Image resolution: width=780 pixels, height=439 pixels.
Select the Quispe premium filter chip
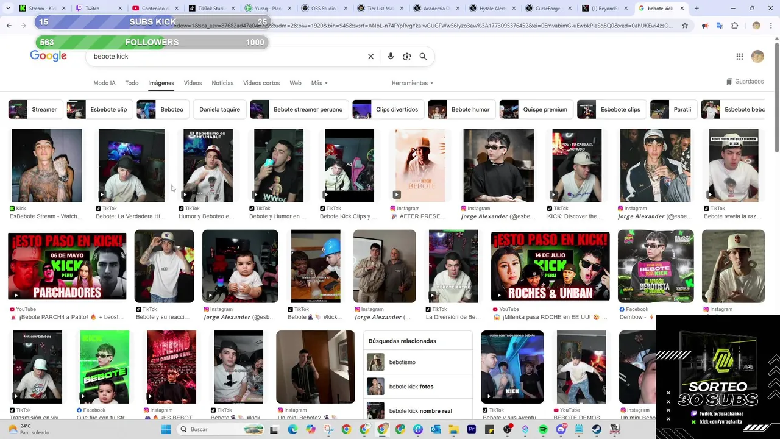536,109
